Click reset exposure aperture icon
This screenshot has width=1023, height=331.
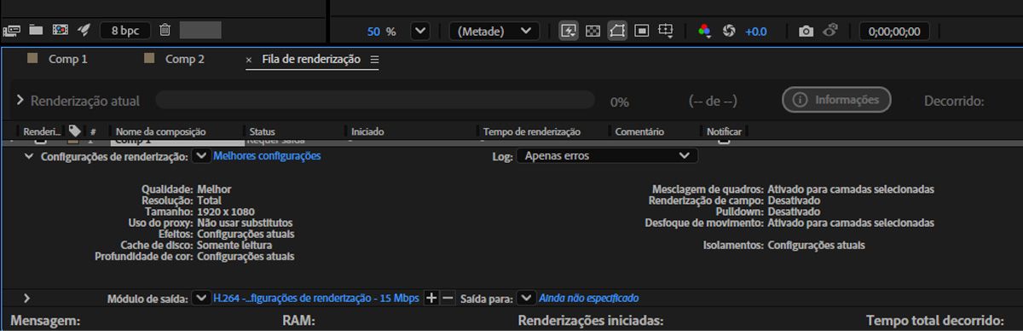point(729,31)
